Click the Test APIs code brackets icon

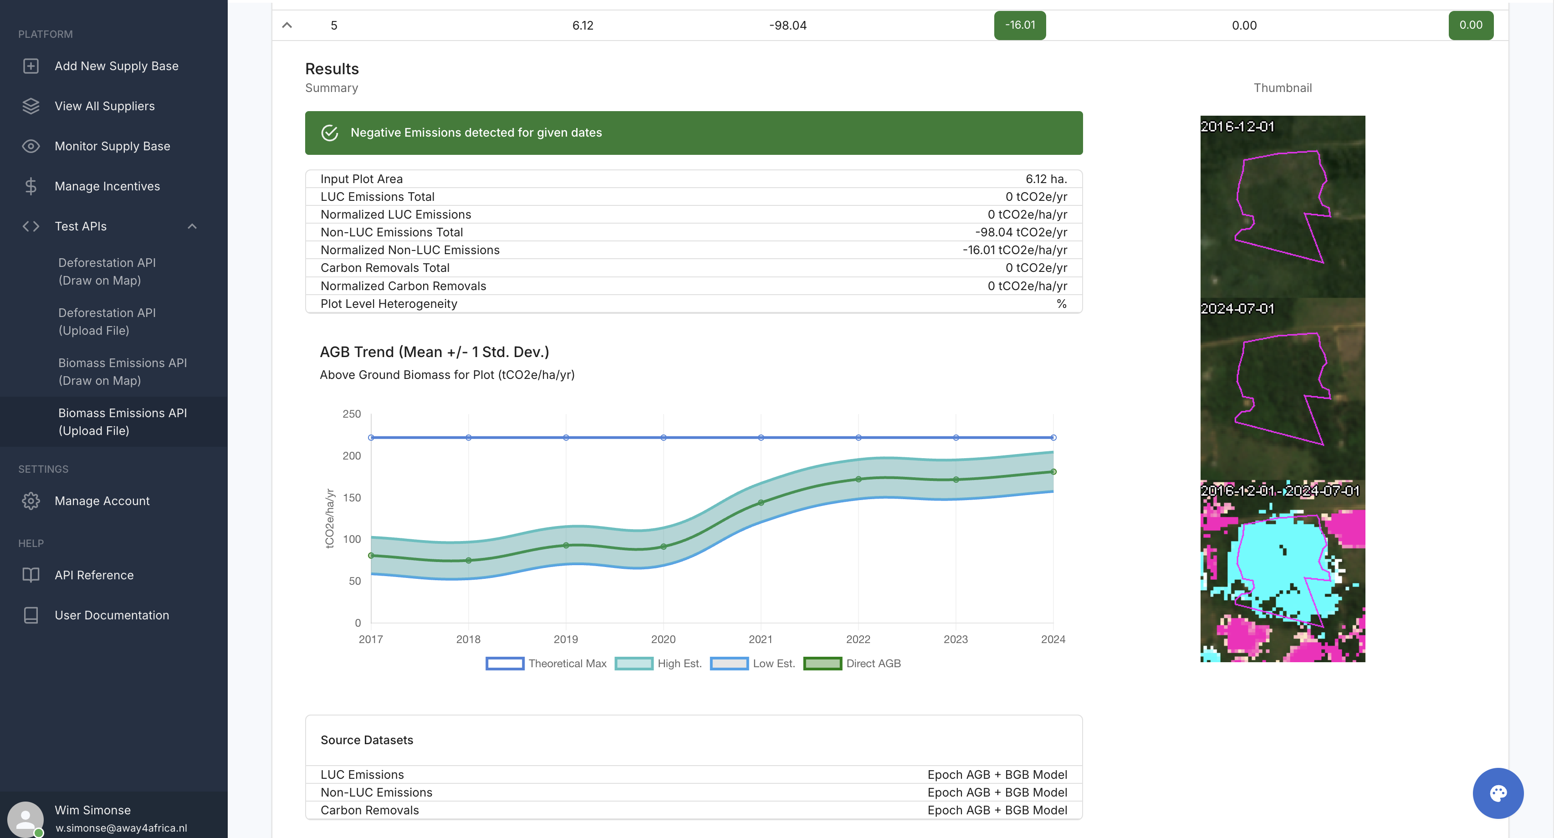point(31,226)
